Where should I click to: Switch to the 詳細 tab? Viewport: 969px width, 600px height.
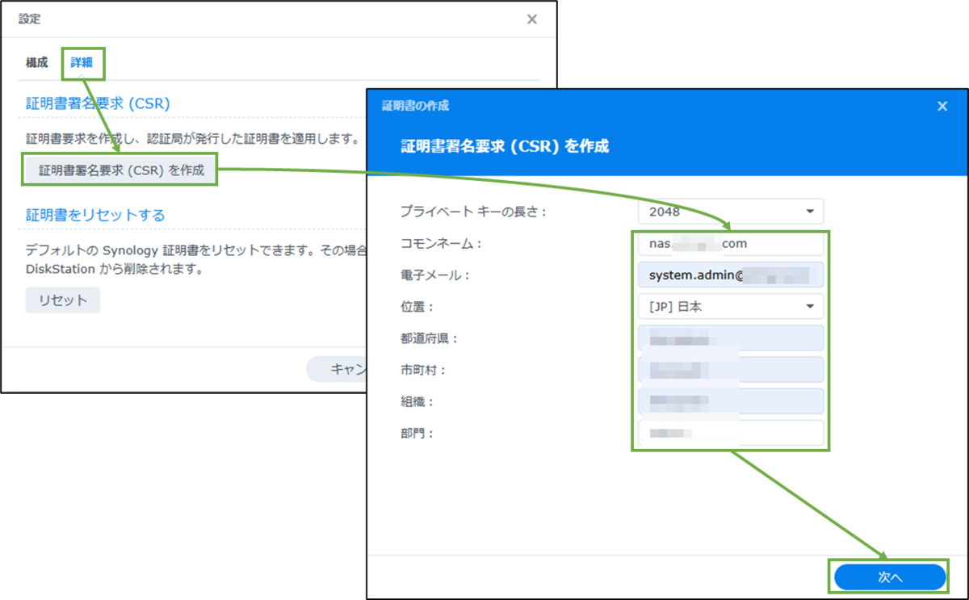(x=82, y=63)
